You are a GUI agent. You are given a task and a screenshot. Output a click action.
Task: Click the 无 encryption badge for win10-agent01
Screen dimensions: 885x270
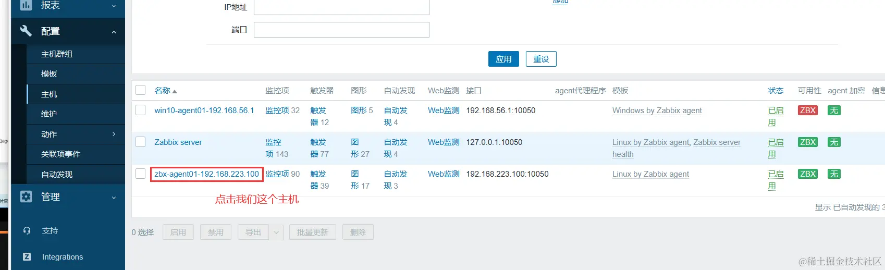coord(834,110)
